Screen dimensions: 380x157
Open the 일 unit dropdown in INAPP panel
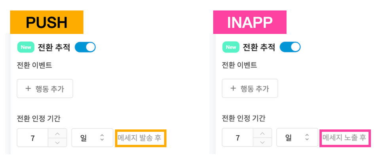[x=297, y=138]
